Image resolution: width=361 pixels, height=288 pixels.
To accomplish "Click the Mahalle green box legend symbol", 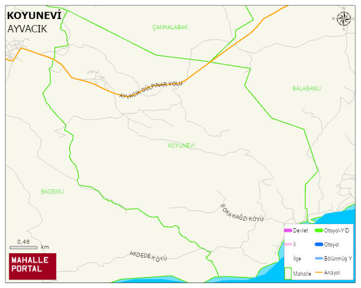I will pyautogui.click(x=288, y=273).
